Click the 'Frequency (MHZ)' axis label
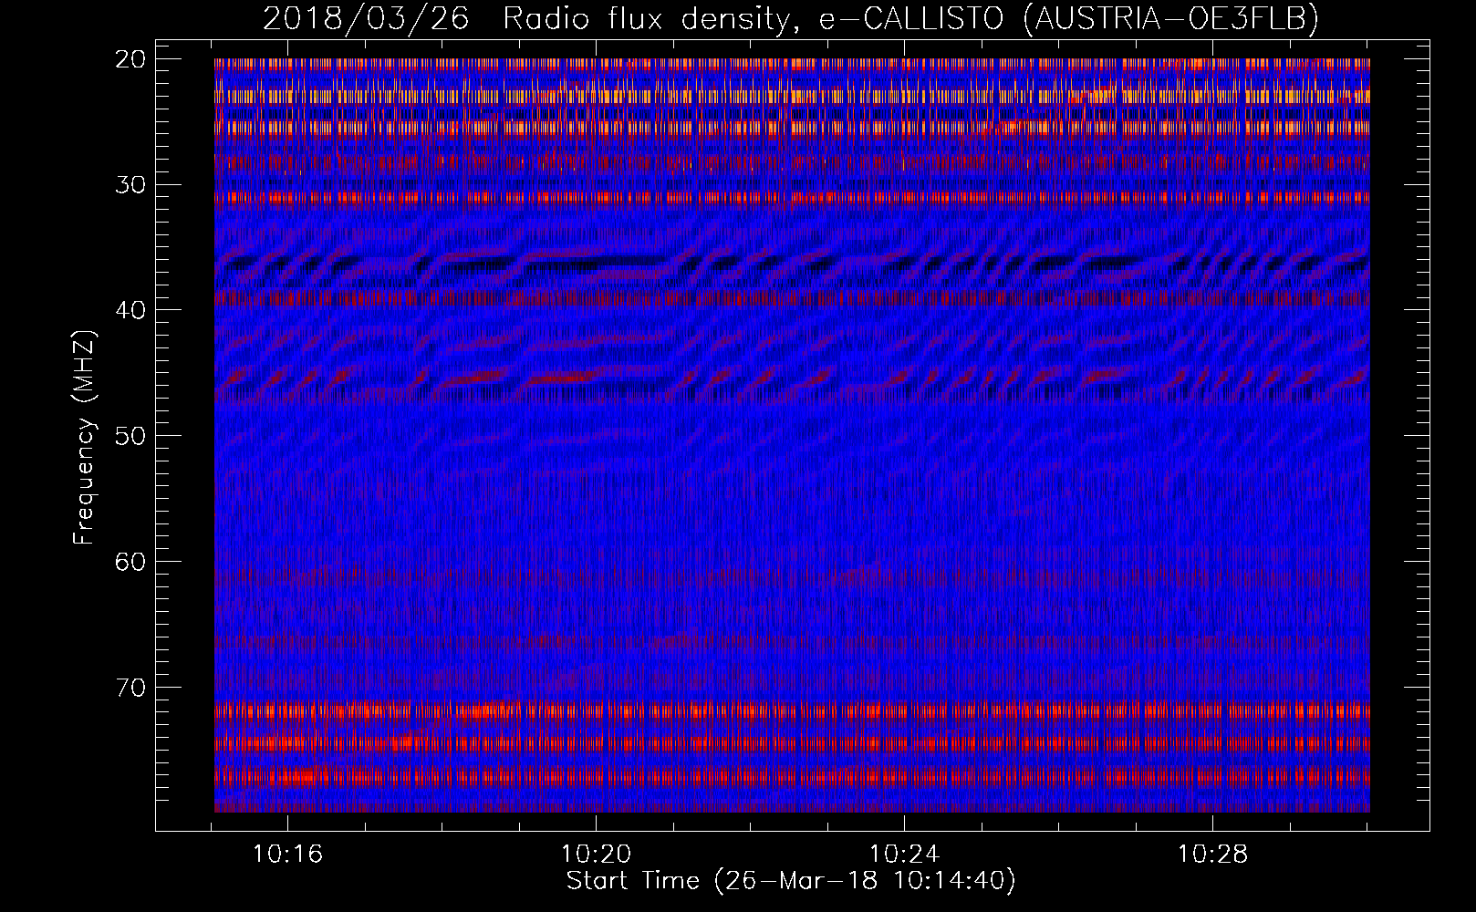 (83, 438)
